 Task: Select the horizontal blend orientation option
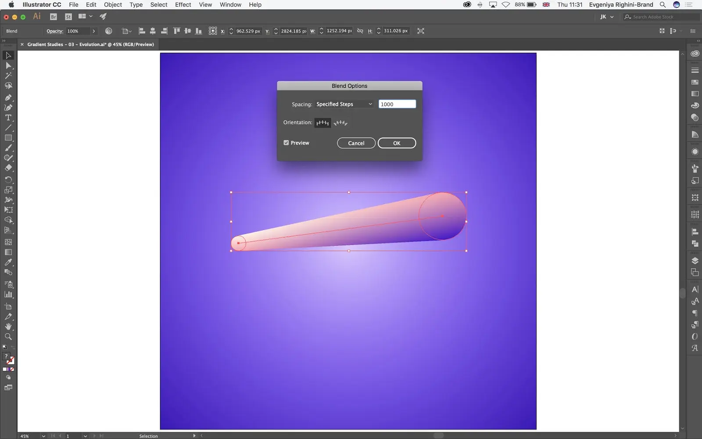tap(322, 123)
